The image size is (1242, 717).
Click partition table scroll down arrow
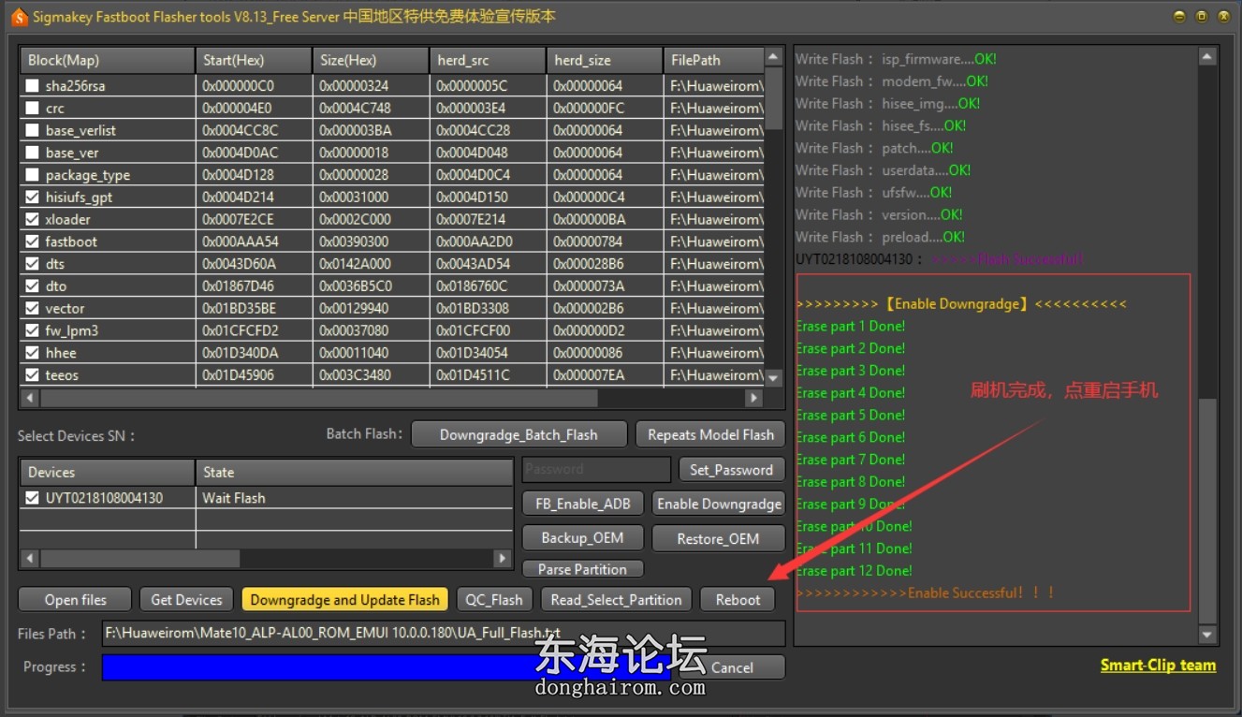[773, 378]
